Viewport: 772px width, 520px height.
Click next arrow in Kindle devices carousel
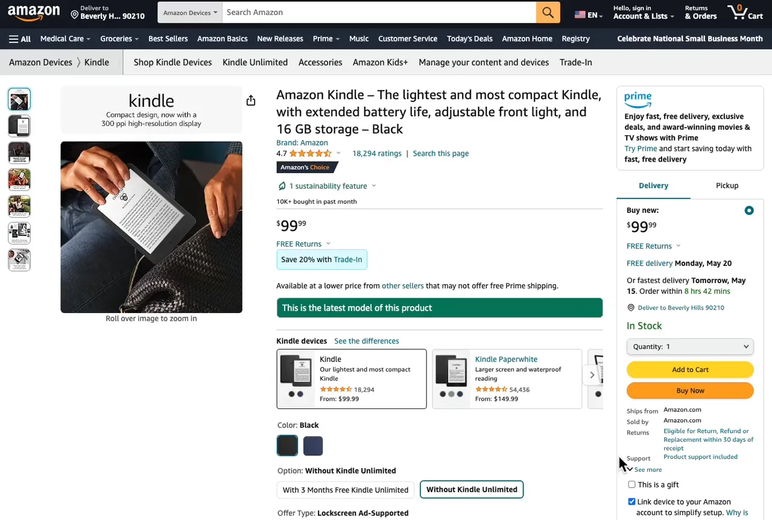point(592,375)
